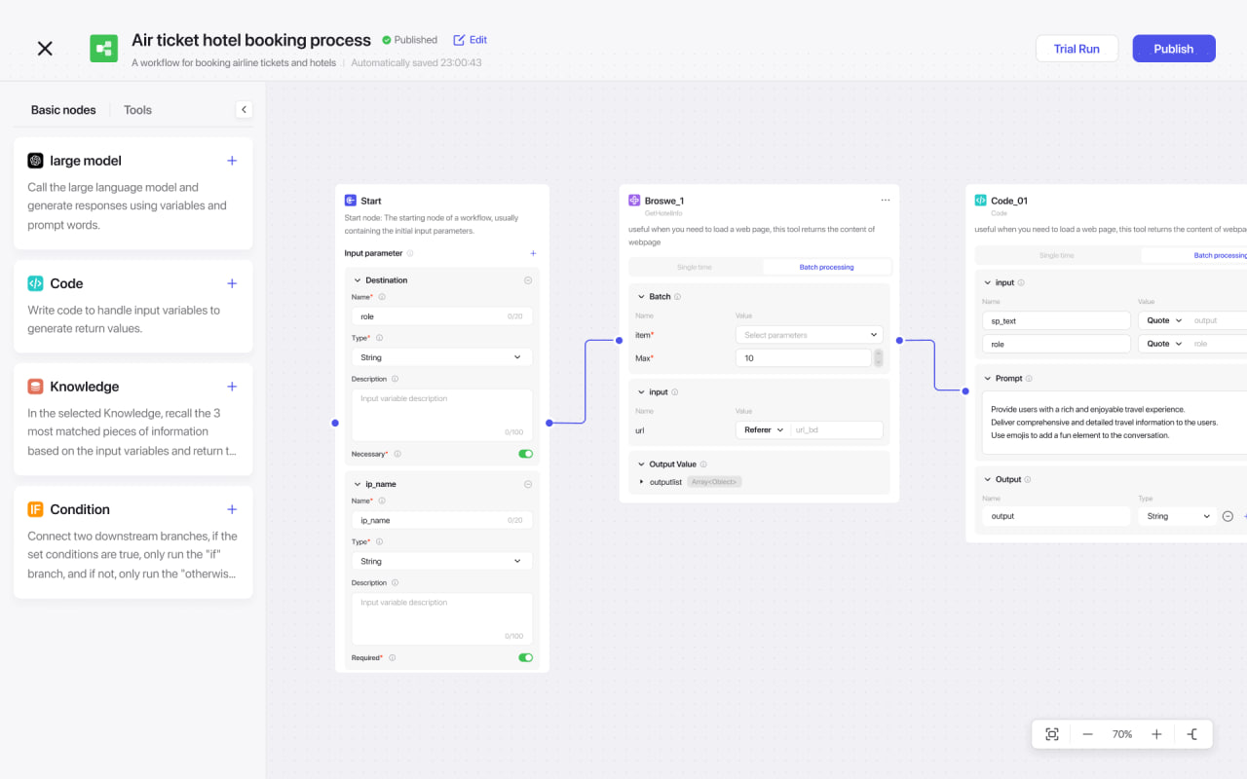1247x779 pixels.
Task: Collapse the ip_name parameter section
Action: 358,484
